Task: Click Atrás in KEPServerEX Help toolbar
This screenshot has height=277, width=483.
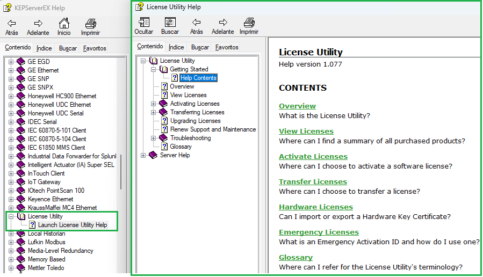Action: coord(12,27)
